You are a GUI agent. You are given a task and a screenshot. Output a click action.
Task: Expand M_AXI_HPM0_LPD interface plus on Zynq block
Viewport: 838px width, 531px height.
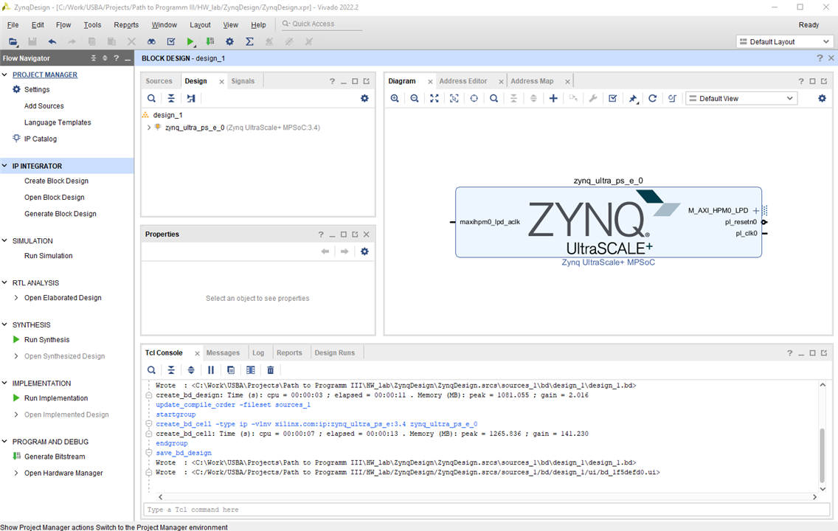tap(755, 211)
